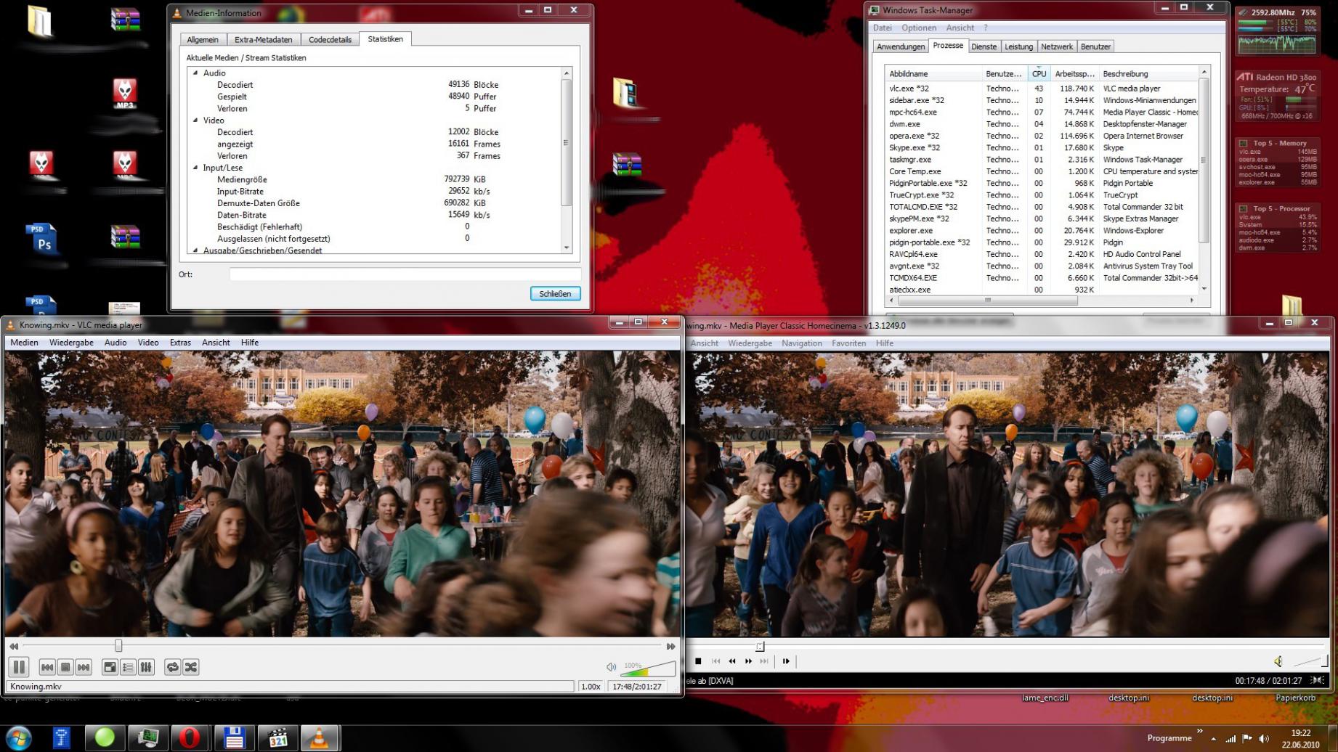This screenshot has height=752, width=1338.
Task: Open Task Manager Dienste tab
Action: pyautogui.click(x=984, y=46)
